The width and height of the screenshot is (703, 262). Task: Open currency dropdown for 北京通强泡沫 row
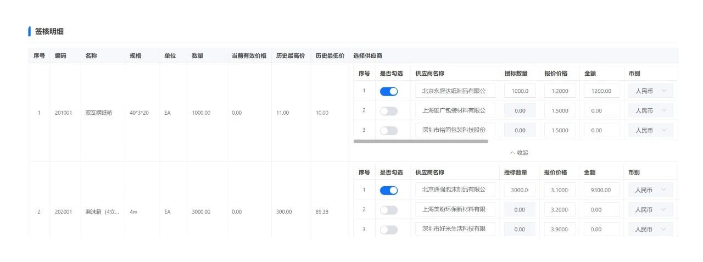[x=650, y=190]
